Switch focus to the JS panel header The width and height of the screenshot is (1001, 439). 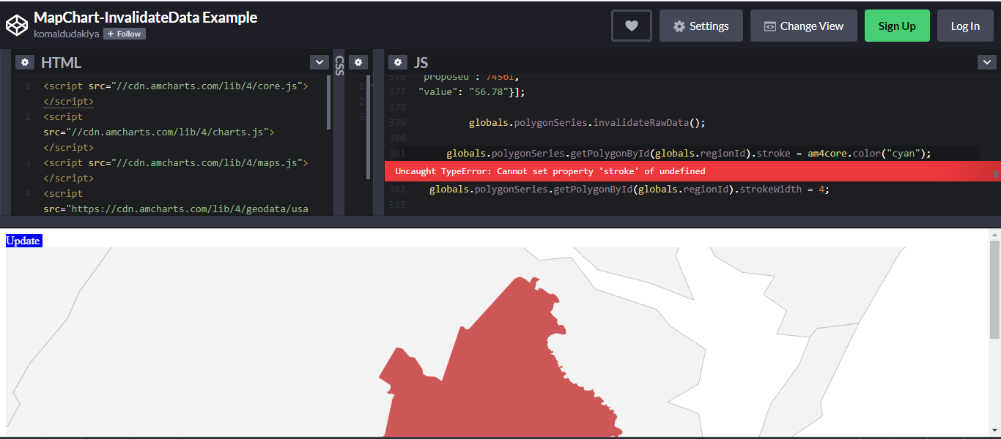(x=421, y=63)
